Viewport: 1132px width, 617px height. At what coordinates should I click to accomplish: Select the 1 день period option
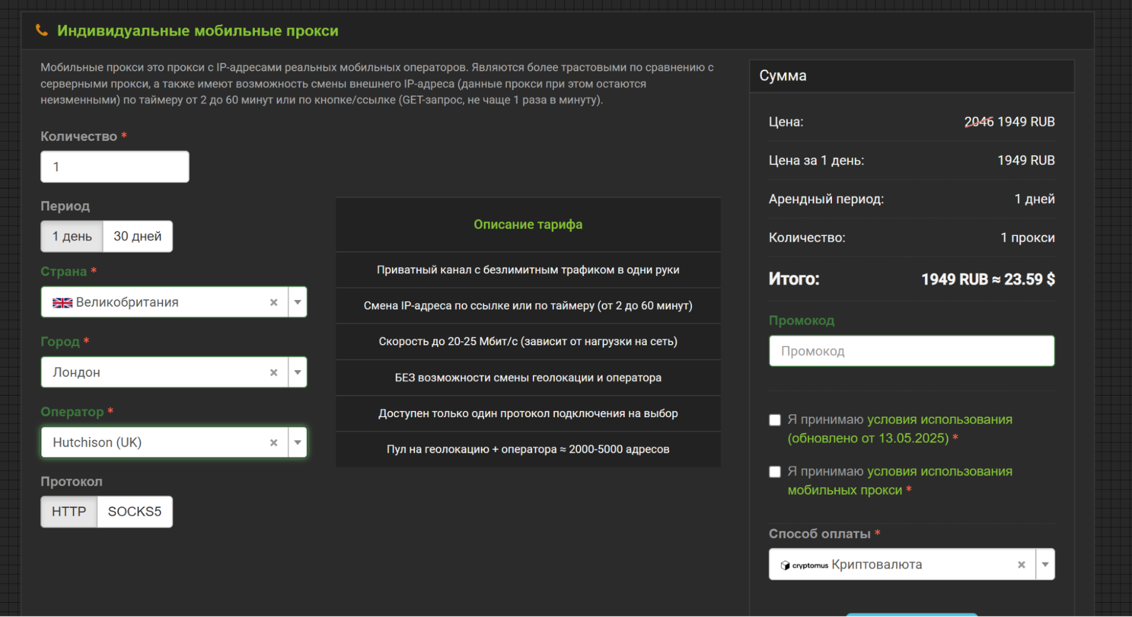tap(72, 236)
